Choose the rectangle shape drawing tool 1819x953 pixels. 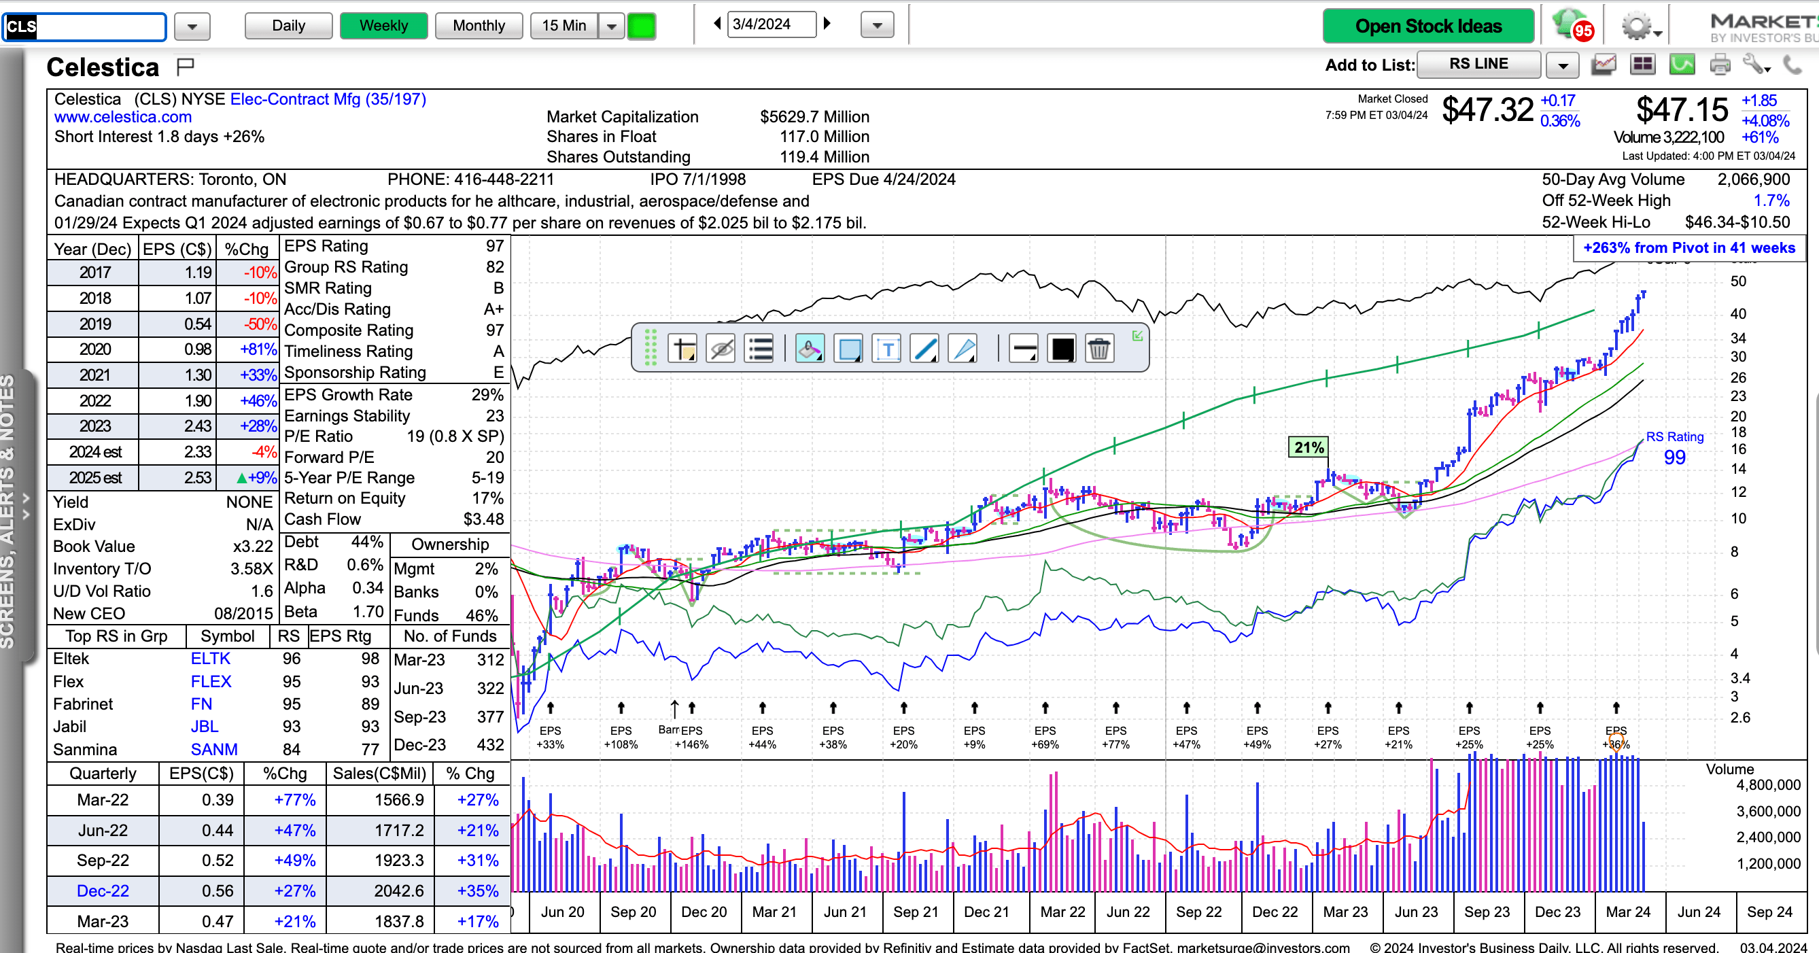coord(849,349)
